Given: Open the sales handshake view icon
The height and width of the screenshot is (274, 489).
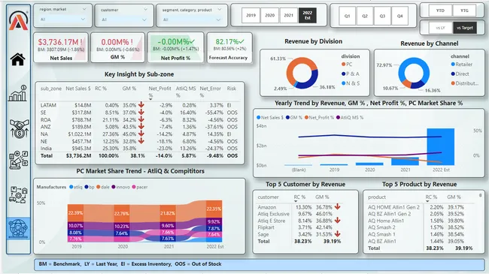Looking at the screenshot, I should point(19,128).
